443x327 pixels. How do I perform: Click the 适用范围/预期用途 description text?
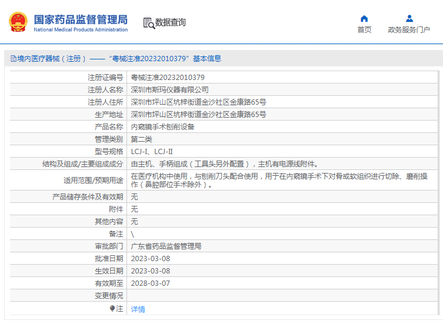279,181
